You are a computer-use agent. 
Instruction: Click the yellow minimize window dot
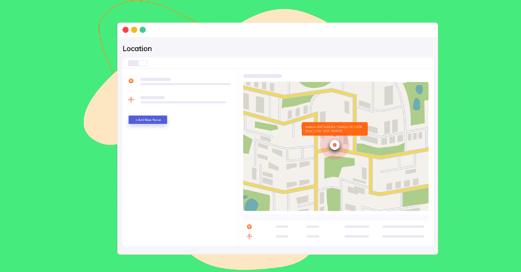tap(134, 30)
